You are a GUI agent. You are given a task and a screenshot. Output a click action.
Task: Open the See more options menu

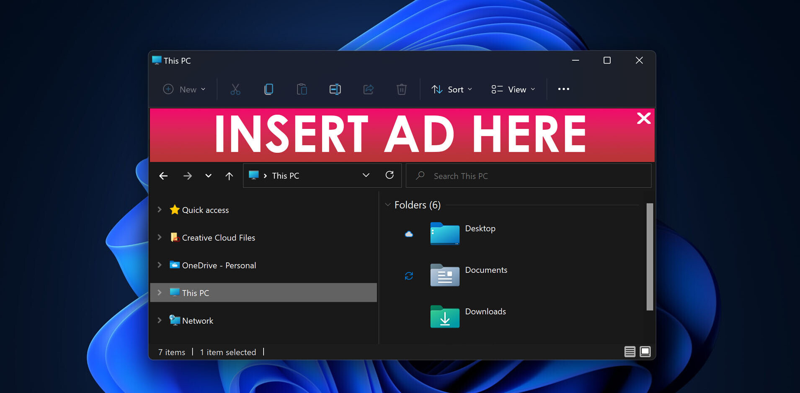click(x=563, y=89)
